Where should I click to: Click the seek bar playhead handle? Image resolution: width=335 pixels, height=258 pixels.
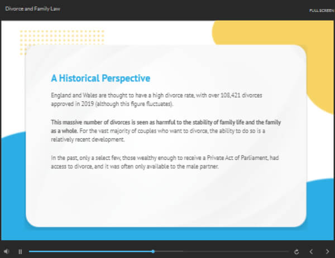[x=153, y=251]
